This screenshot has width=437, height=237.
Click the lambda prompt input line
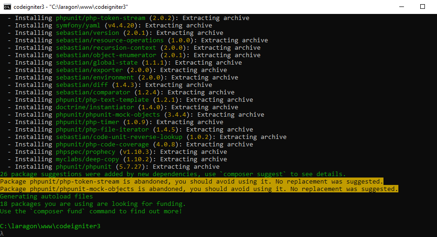pyautogui.click(x=2, y=234)
